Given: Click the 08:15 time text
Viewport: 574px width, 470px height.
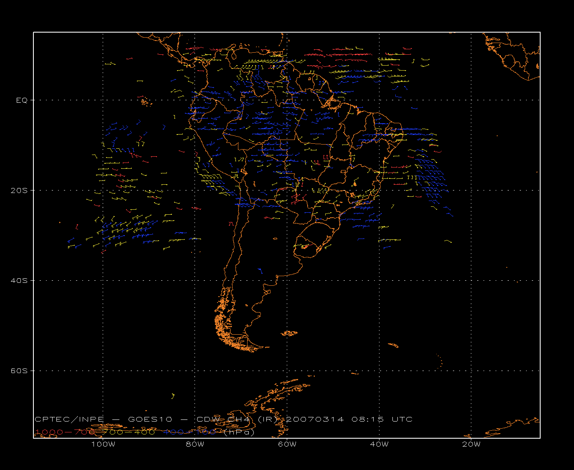Looking at the screenshot, I should point(367,419).
